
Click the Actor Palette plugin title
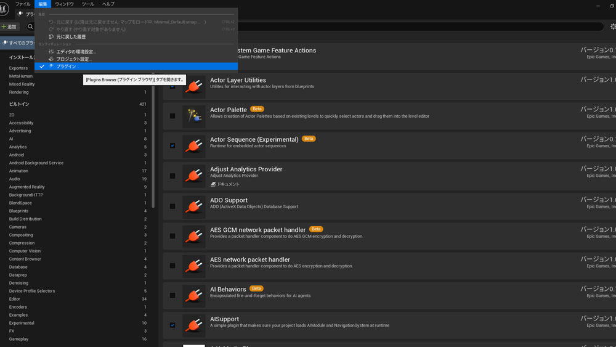(229, 110)
